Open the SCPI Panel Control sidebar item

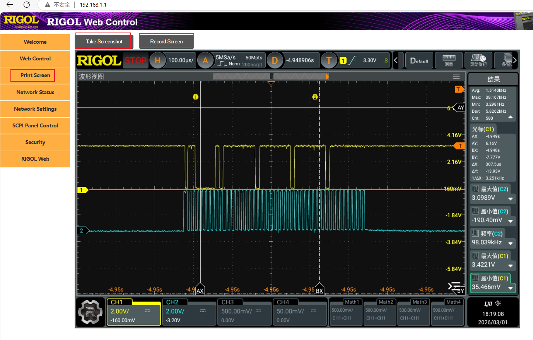click(x=35, y=125)
